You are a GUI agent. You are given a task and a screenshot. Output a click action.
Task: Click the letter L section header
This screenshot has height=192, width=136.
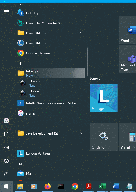(x=21, y=144)
